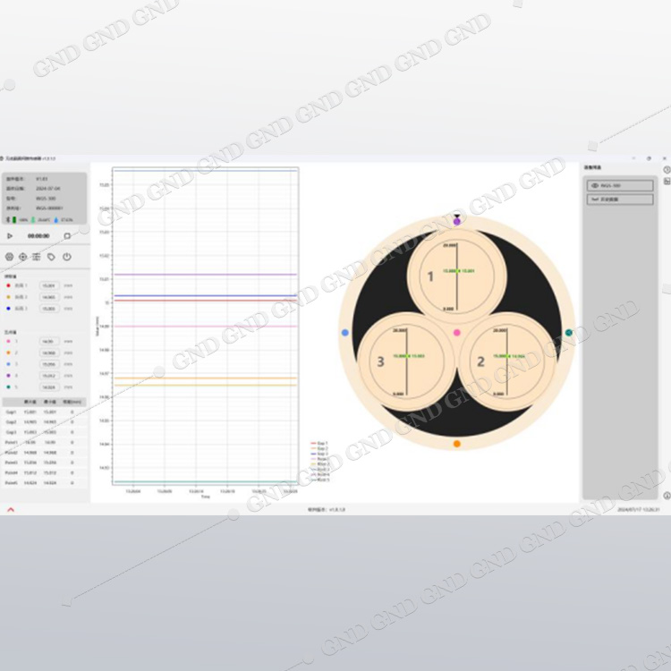
Task: Click the blue gap 3 color dot
Action: [x=9, y=308]
